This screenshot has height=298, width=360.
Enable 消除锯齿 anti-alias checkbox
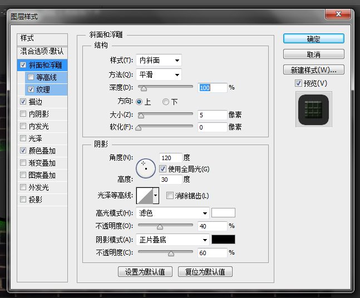click(170, 196)
